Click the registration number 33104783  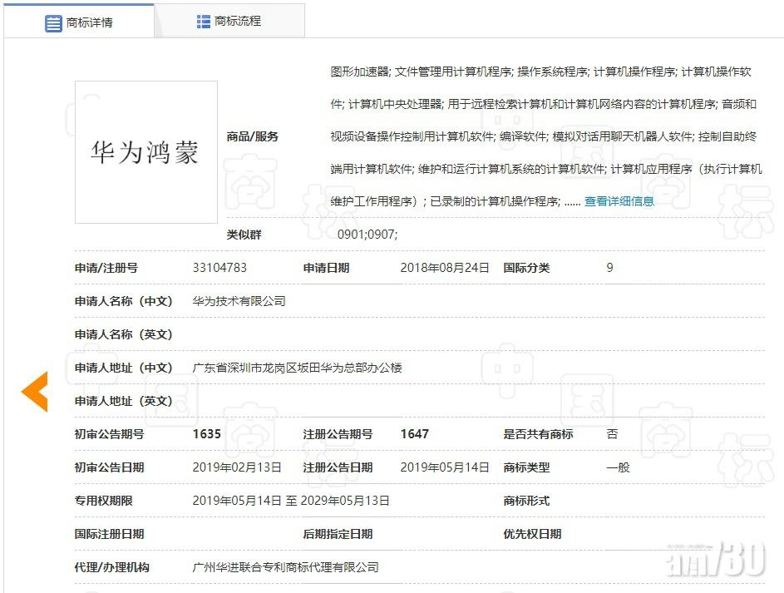219,268
